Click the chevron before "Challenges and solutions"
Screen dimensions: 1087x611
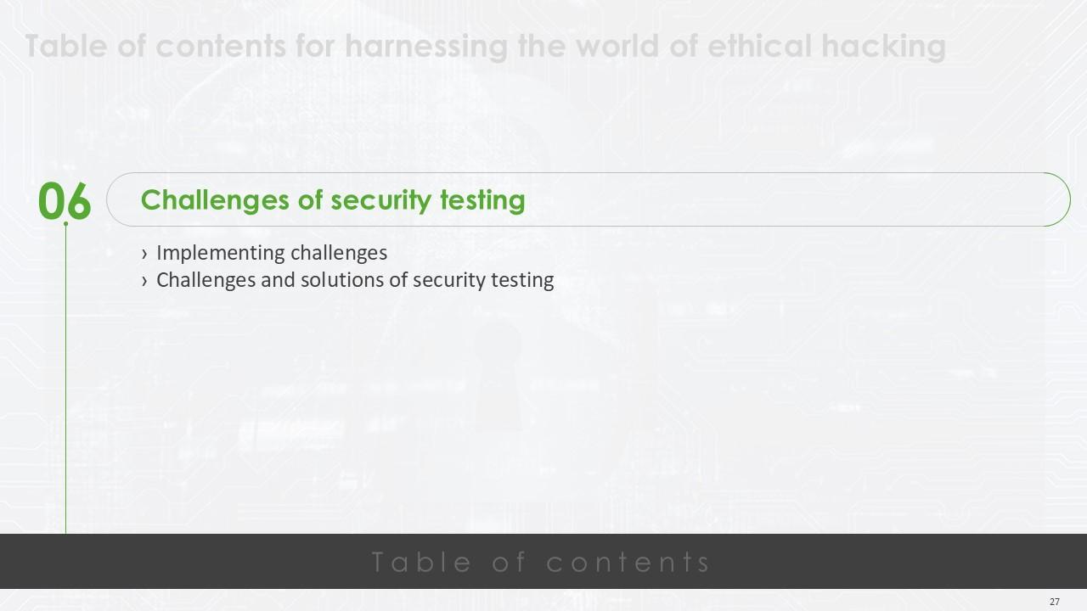[x=145, y=281]
